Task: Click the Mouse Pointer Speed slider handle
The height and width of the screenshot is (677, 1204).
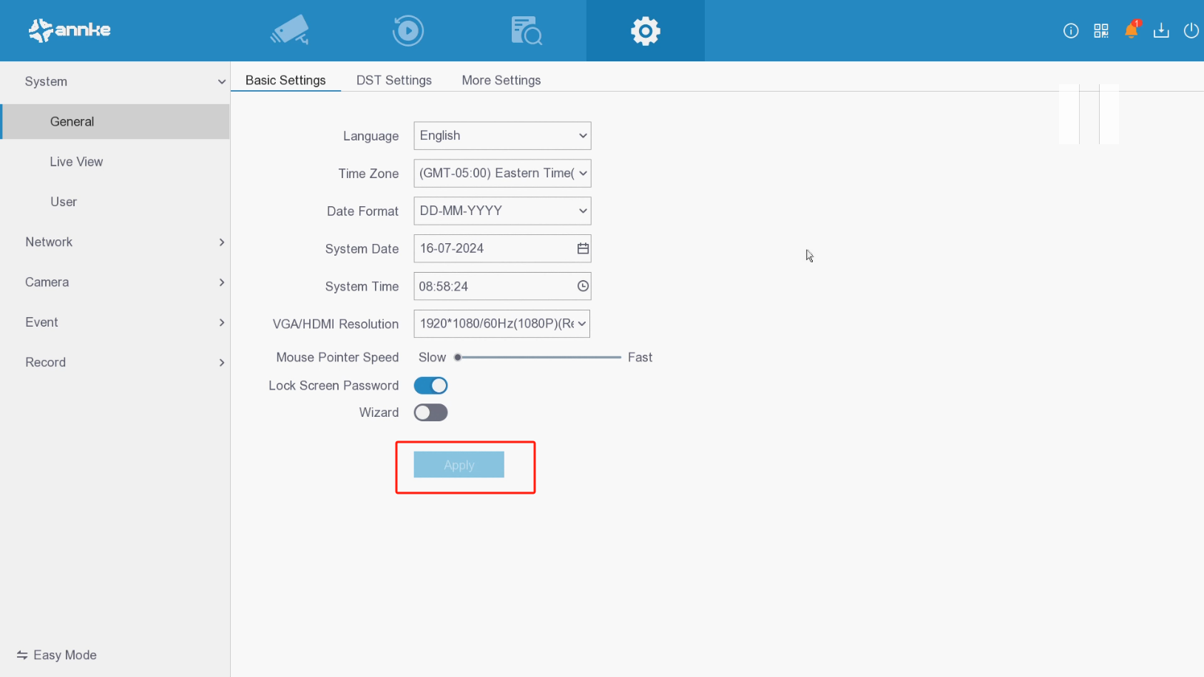Action: coord(458,358)
